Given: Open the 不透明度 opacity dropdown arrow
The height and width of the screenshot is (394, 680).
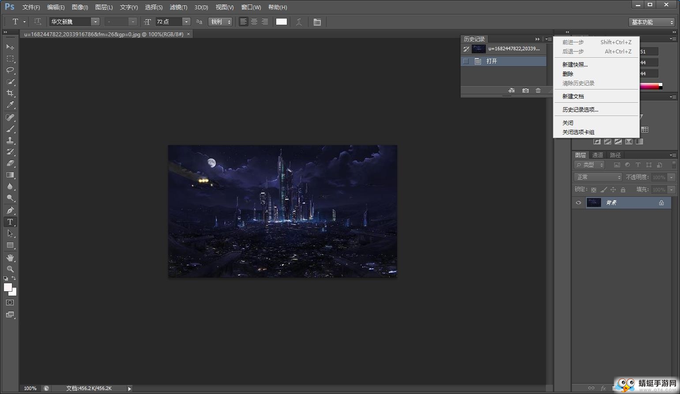Looking at the screenshot, I should coord(671,177).
